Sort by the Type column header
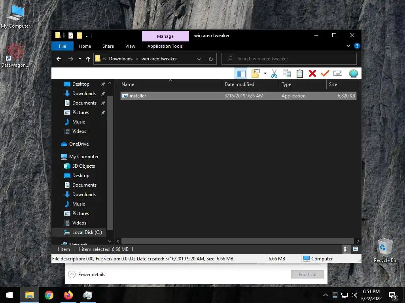 [x=303, y=84]
